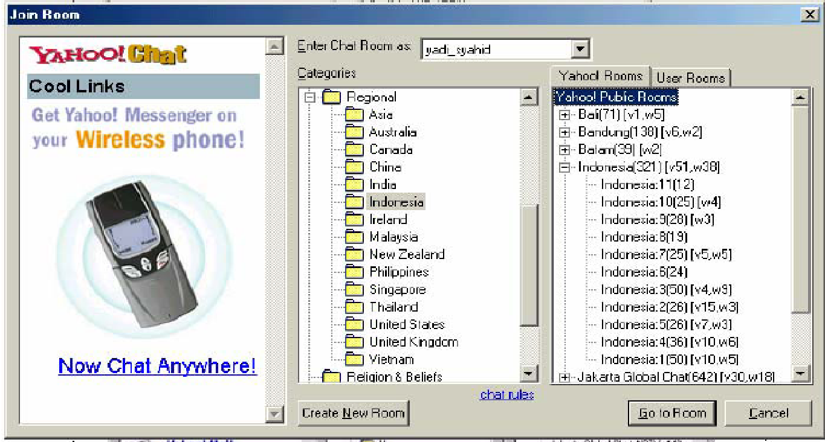The height and width of the screenshot is (442, 825).
Task: Select the Philippines folder icon
Action: click(x=354, y=272)
